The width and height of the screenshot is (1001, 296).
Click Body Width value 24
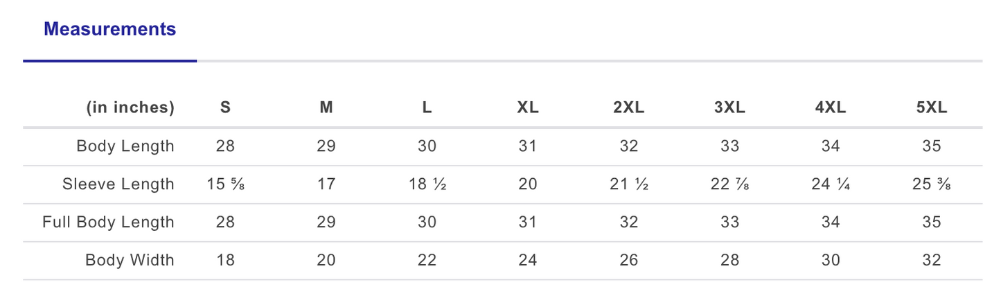[x=527, y=261]
